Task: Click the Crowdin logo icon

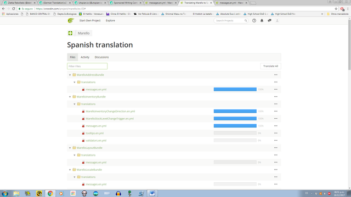Action: 71,21
